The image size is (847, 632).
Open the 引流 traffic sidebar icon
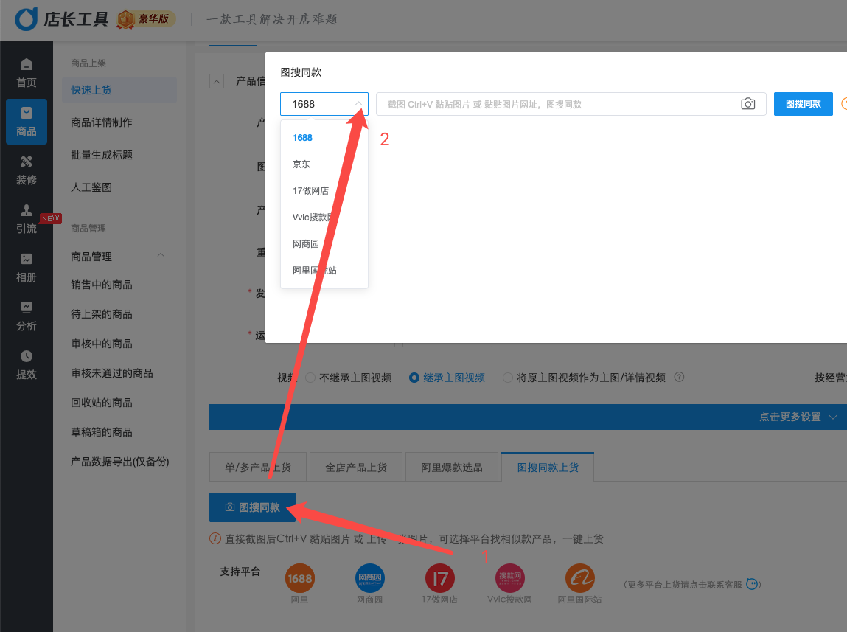[x=27, y=219]
